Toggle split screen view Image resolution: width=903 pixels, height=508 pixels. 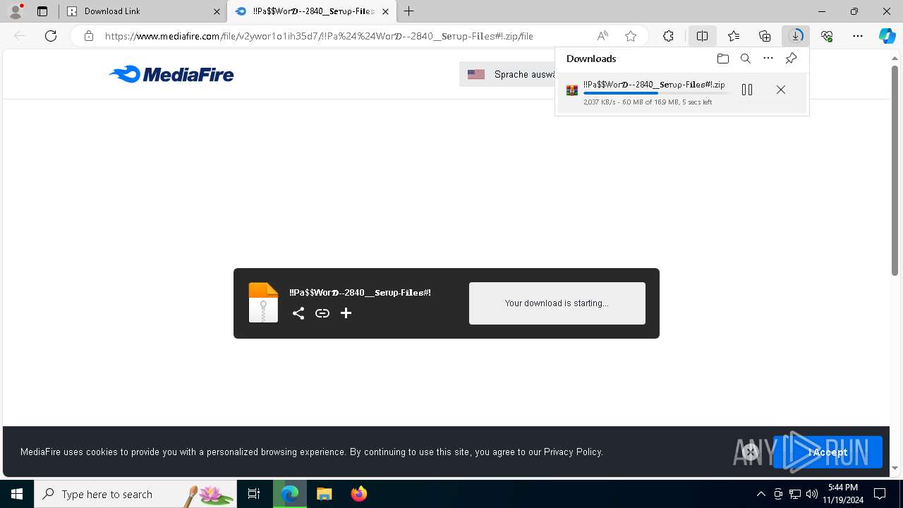point(702,36)
